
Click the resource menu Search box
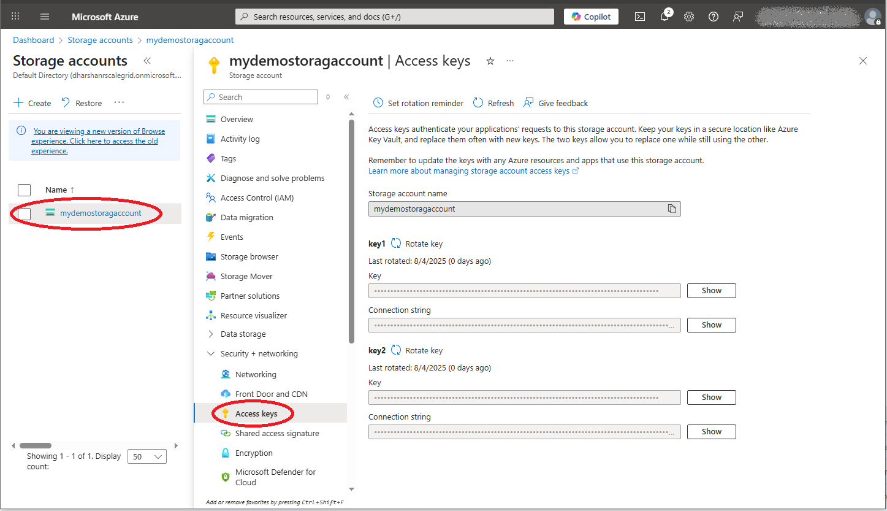[x=261, y=97]
